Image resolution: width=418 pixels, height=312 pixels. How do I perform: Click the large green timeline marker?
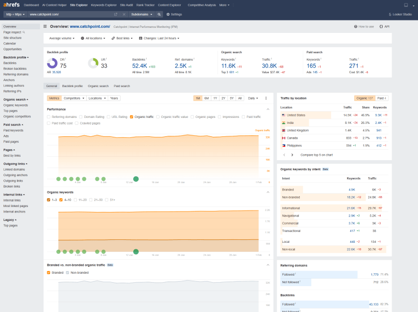coord(136,179)
